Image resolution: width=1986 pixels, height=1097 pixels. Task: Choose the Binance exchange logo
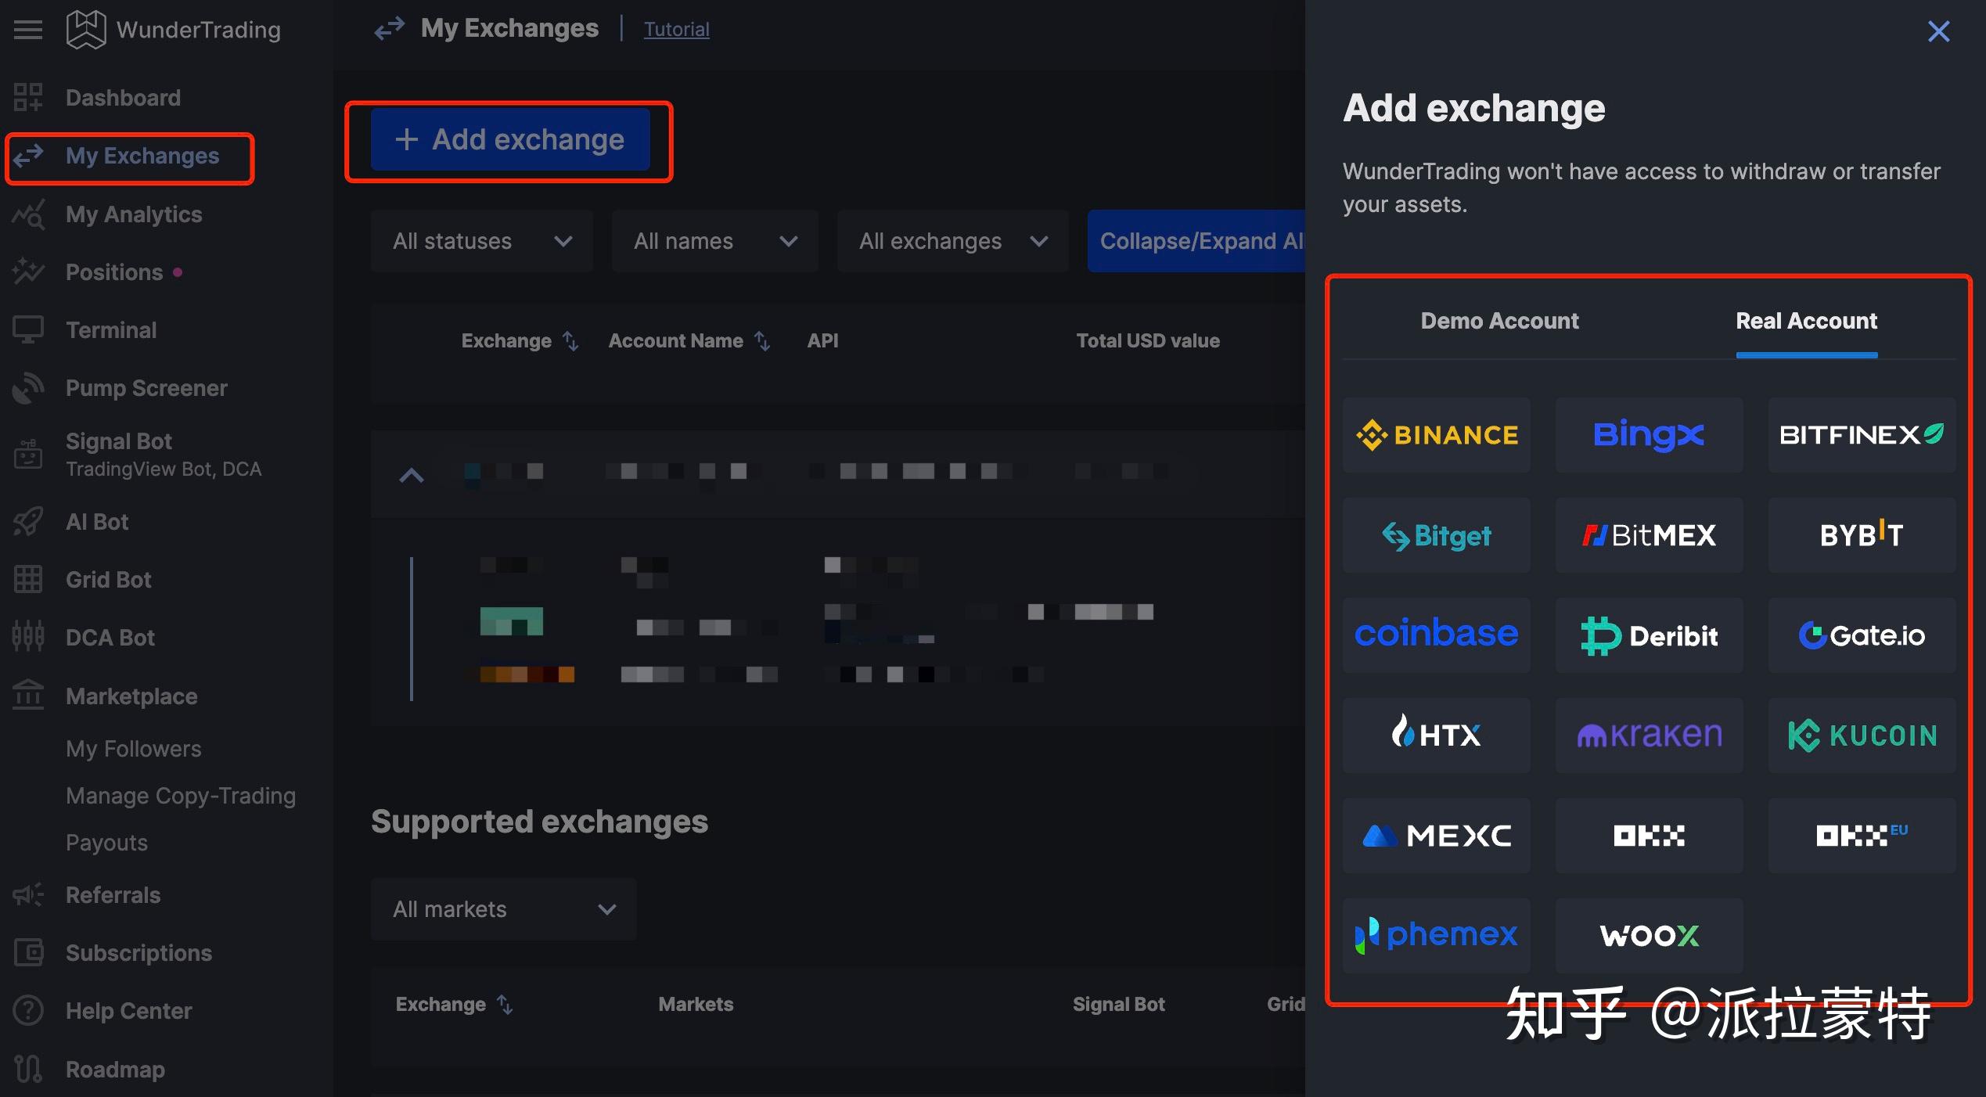(1436, 435)
